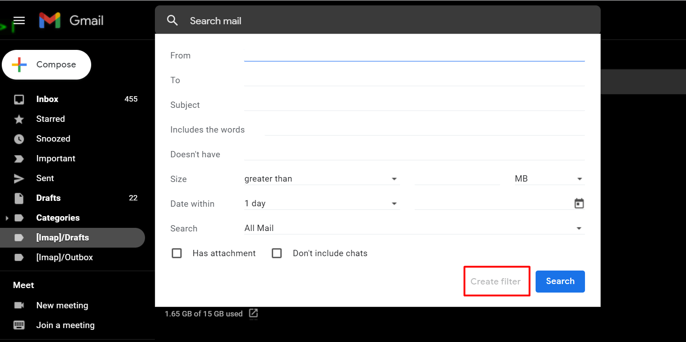Click the Sent paper plane icon
Viewport: 686px width, 342px height.
(x=19, y=178)
